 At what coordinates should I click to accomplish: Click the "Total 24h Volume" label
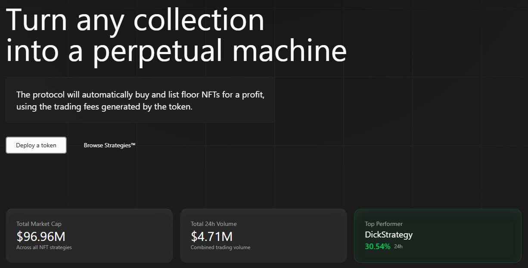214,224
